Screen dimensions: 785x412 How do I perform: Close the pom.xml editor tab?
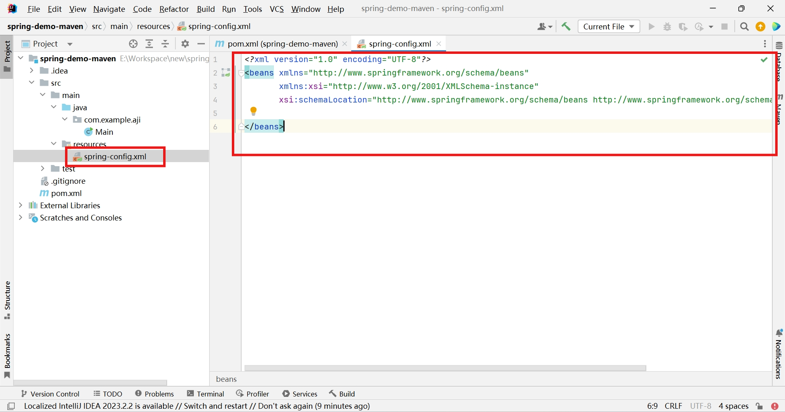[345, 44]
